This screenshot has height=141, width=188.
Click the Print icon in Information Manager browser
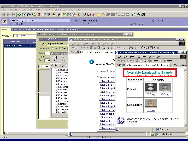(148, 48)
